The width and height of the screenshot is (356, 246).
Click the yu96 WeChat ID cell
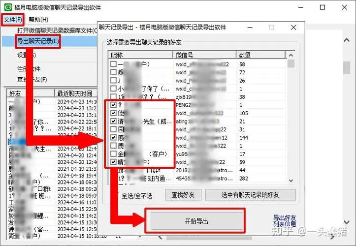point(205,154)
